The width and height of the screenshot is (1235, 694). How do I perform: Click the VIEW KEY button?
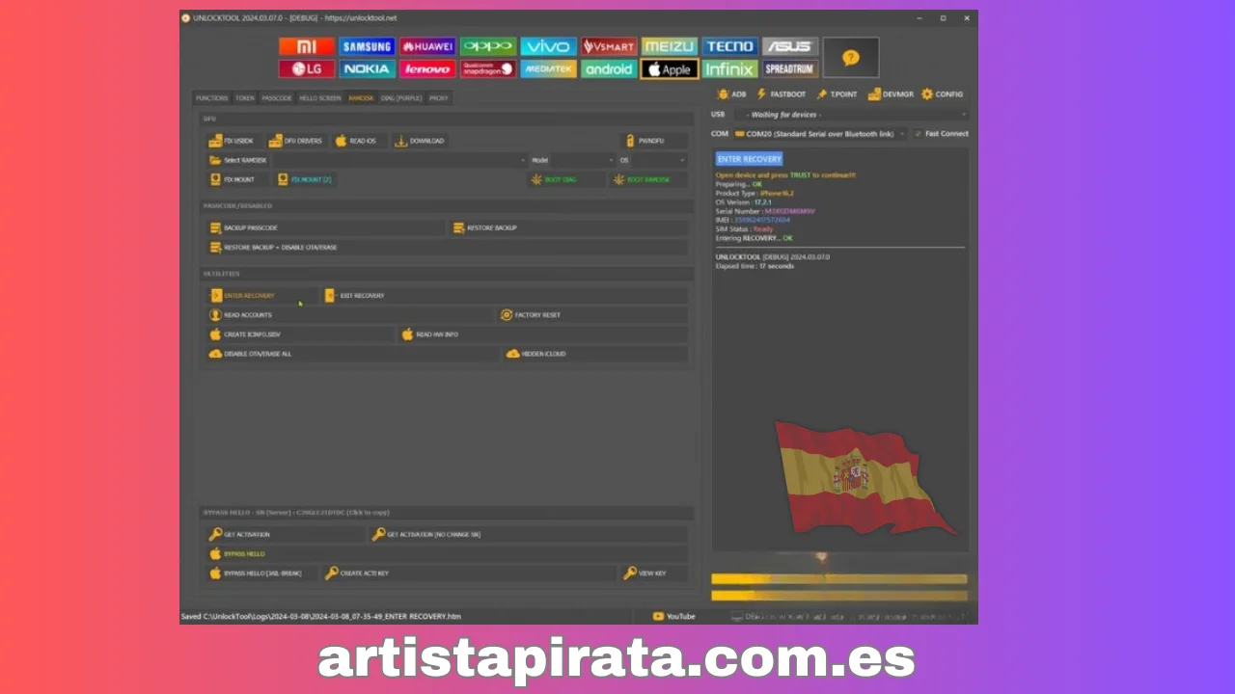pyautogui.click(x=654, y=574)
